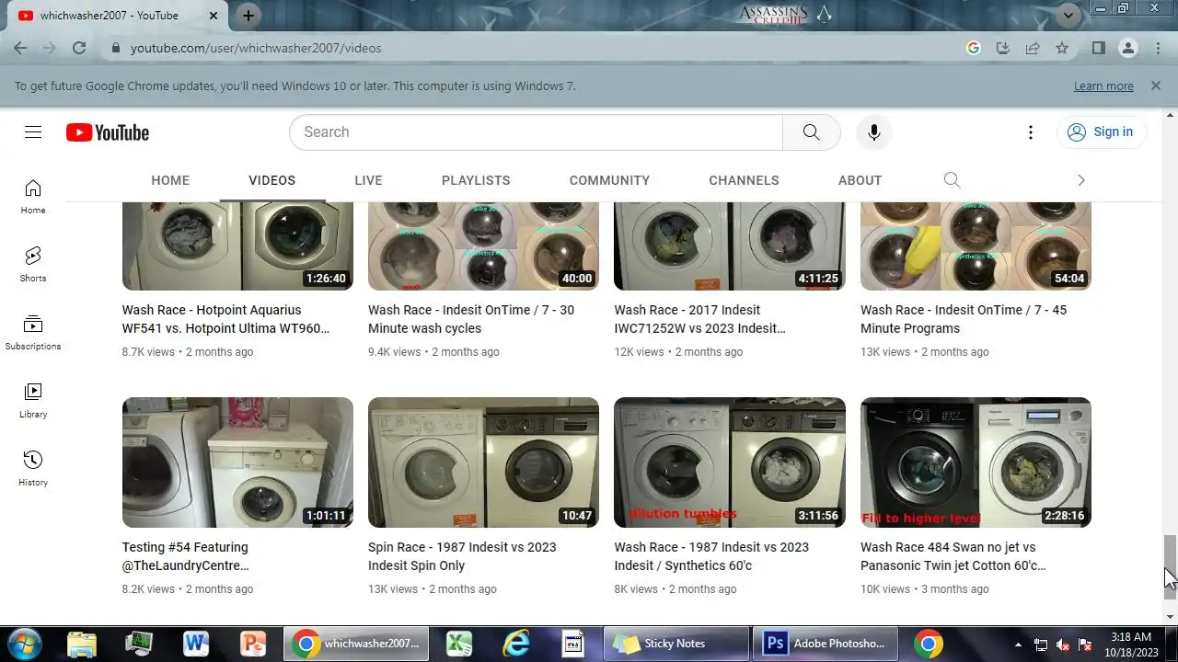Click the search magnifier button

811,132
